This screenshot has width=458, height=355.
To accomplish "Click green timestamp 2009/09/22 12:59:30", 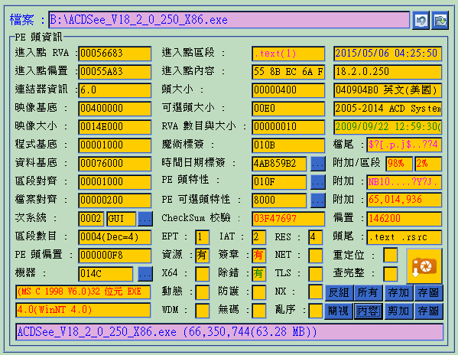I will point(388,127).
